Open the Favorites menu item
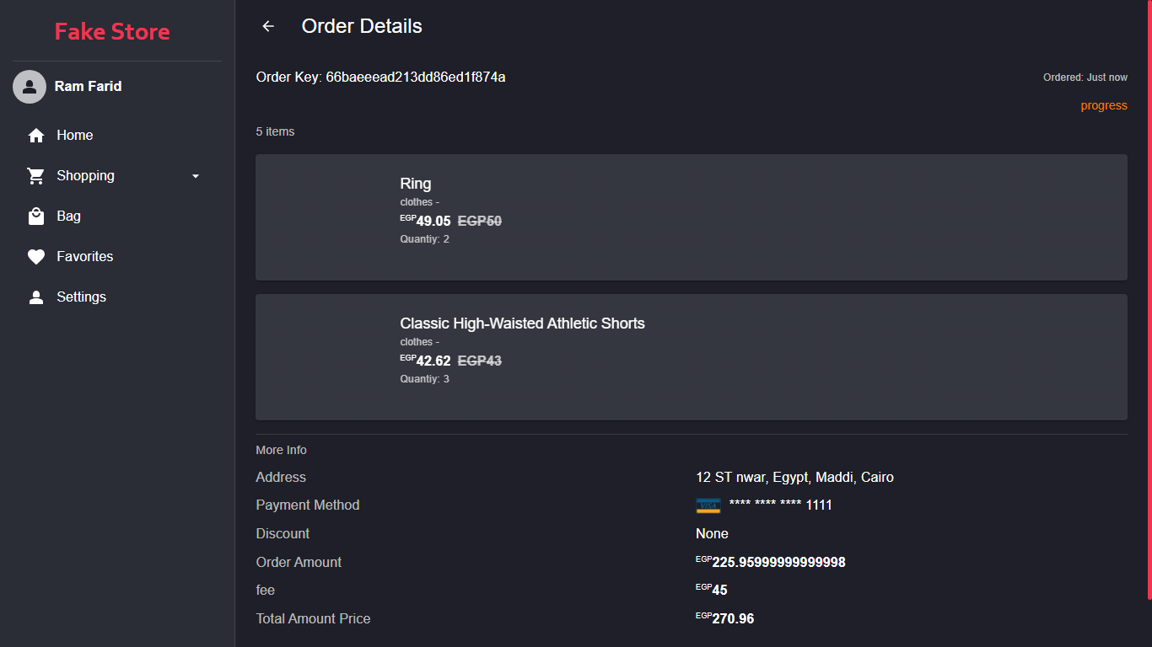The width and height of the screenshot is (1152, 647). 84,257
